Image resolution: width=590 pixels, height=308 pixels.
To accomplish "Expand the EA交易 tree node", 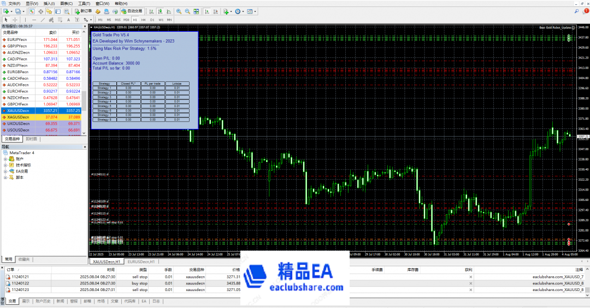I will [x=5, y=171].
